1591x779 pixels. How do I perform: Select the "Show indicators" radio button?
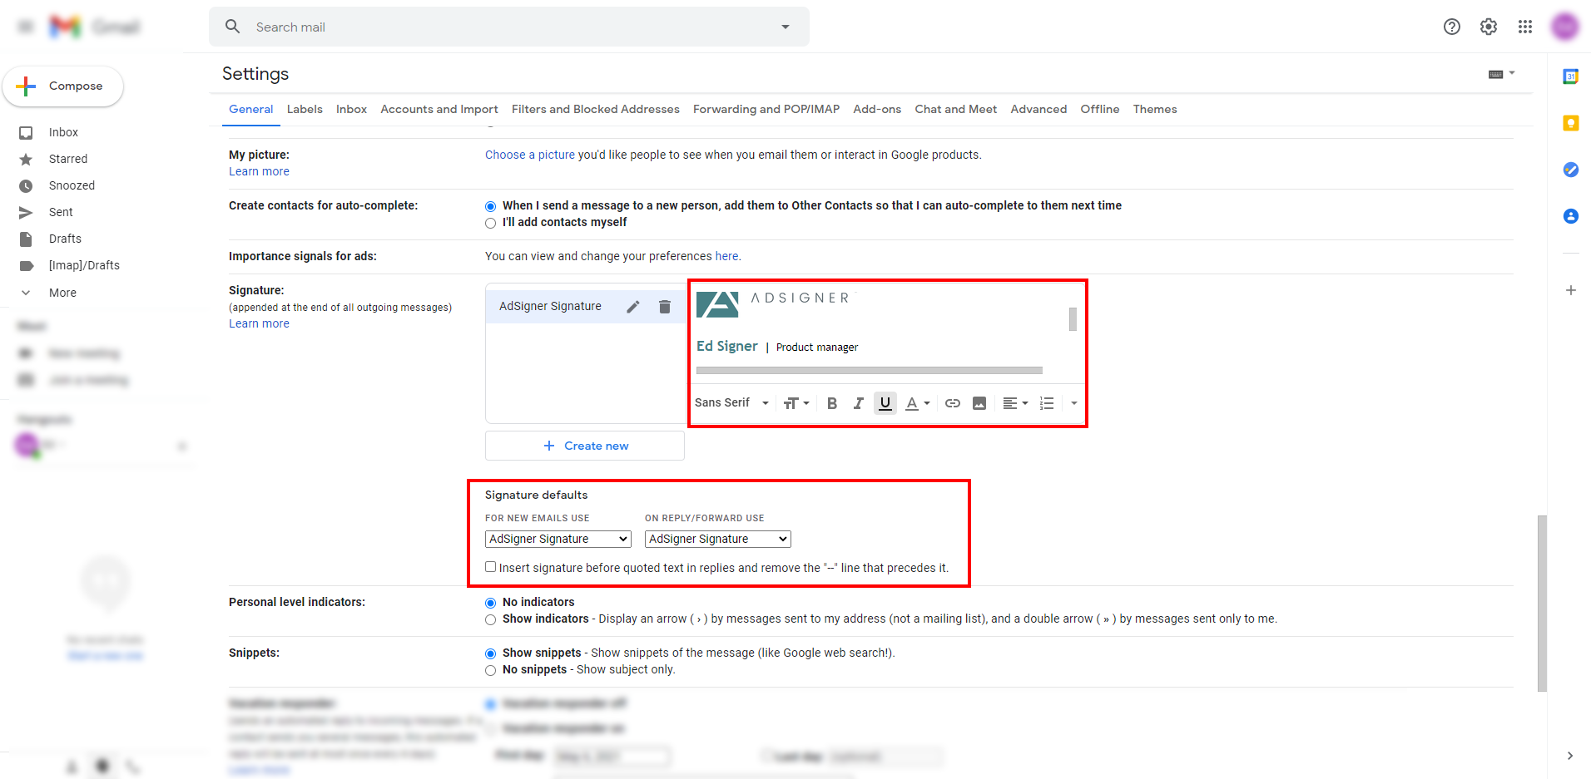tap(490, 619)
